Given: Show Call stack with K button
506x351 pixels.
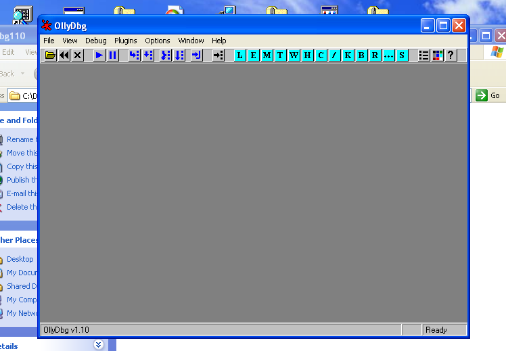Looking at the screenshot, I should coord(348,55).
